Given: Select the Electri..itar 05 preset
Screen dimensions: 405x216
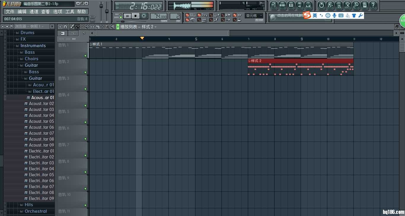Looking at the screenshot, I should [41, 175].
